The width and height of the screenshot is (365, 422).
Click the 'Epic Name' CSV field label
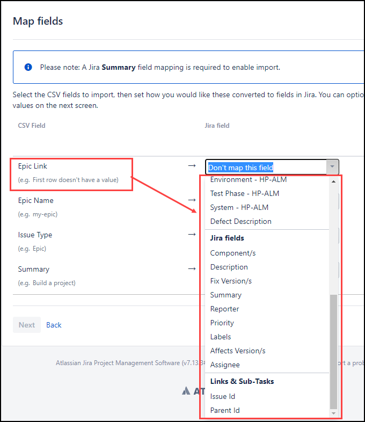point(35,200)
